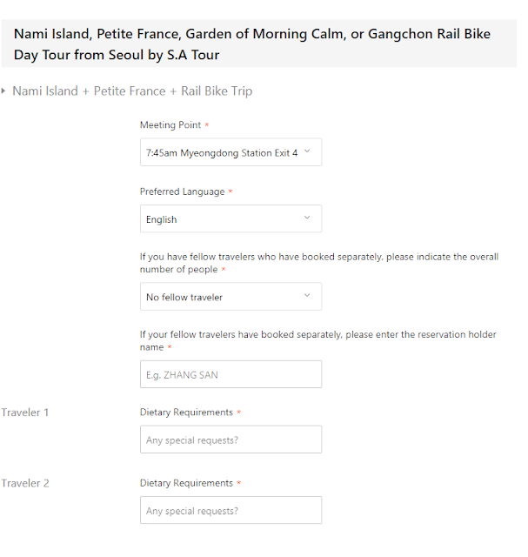Open the No fellow traveler dropdown

click(x=231, y=296)
